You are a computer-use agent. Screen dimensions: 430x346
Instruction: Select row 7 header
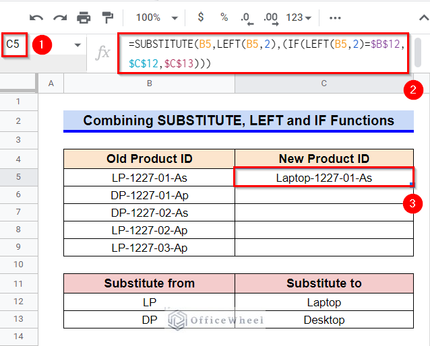(18, 212)
